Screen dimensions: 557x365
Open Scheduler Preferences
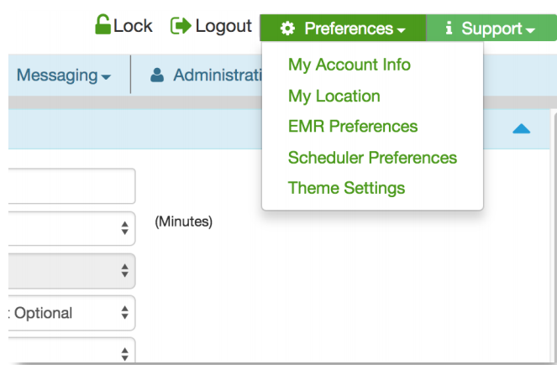click(x=372, y=158)
